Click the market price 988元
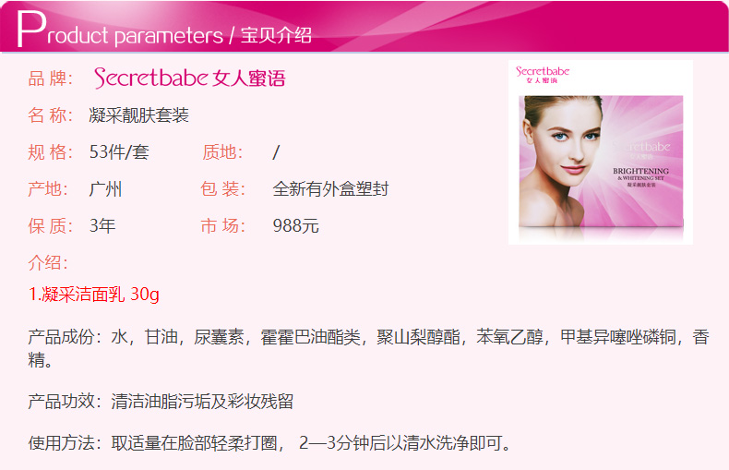729x470 pixels. pos(295,225)
